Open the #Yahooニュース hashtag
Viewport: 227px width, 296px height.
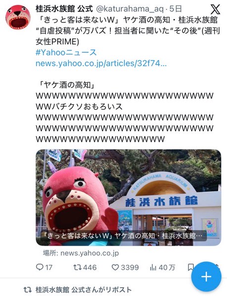(x=66, y=52)
